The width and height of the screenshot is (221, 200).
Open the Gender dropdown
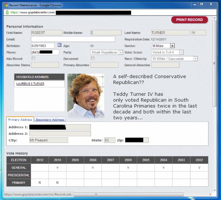coord(172,46)
